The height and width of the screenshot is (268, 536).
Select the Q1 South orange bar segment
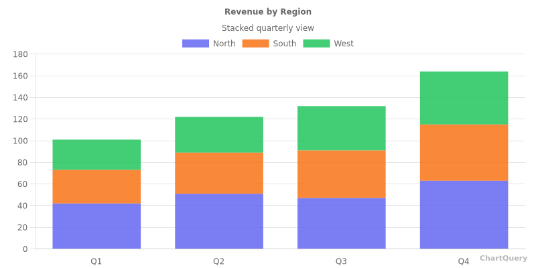(96, 186)
